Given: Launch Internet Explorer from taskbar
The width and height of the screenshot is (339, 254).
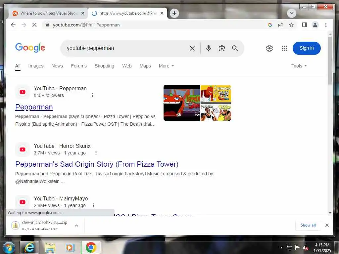Looking at the screenshot, I should tap(29, 247).
